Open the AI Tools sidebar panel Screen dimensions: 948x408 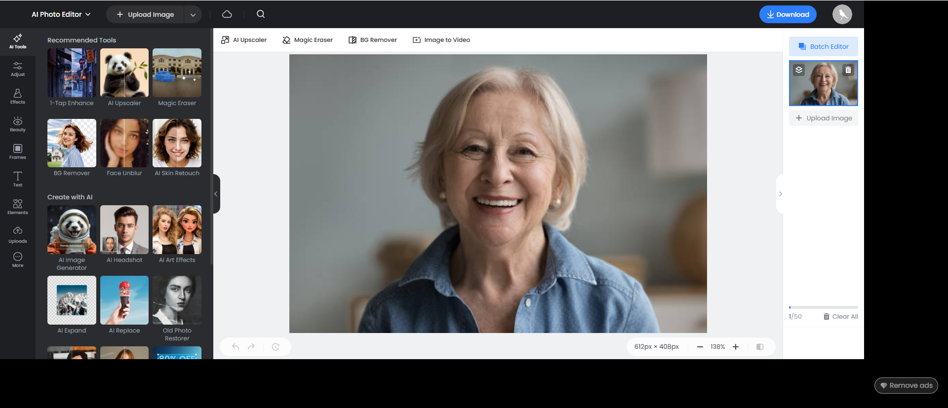pos(18,41)
